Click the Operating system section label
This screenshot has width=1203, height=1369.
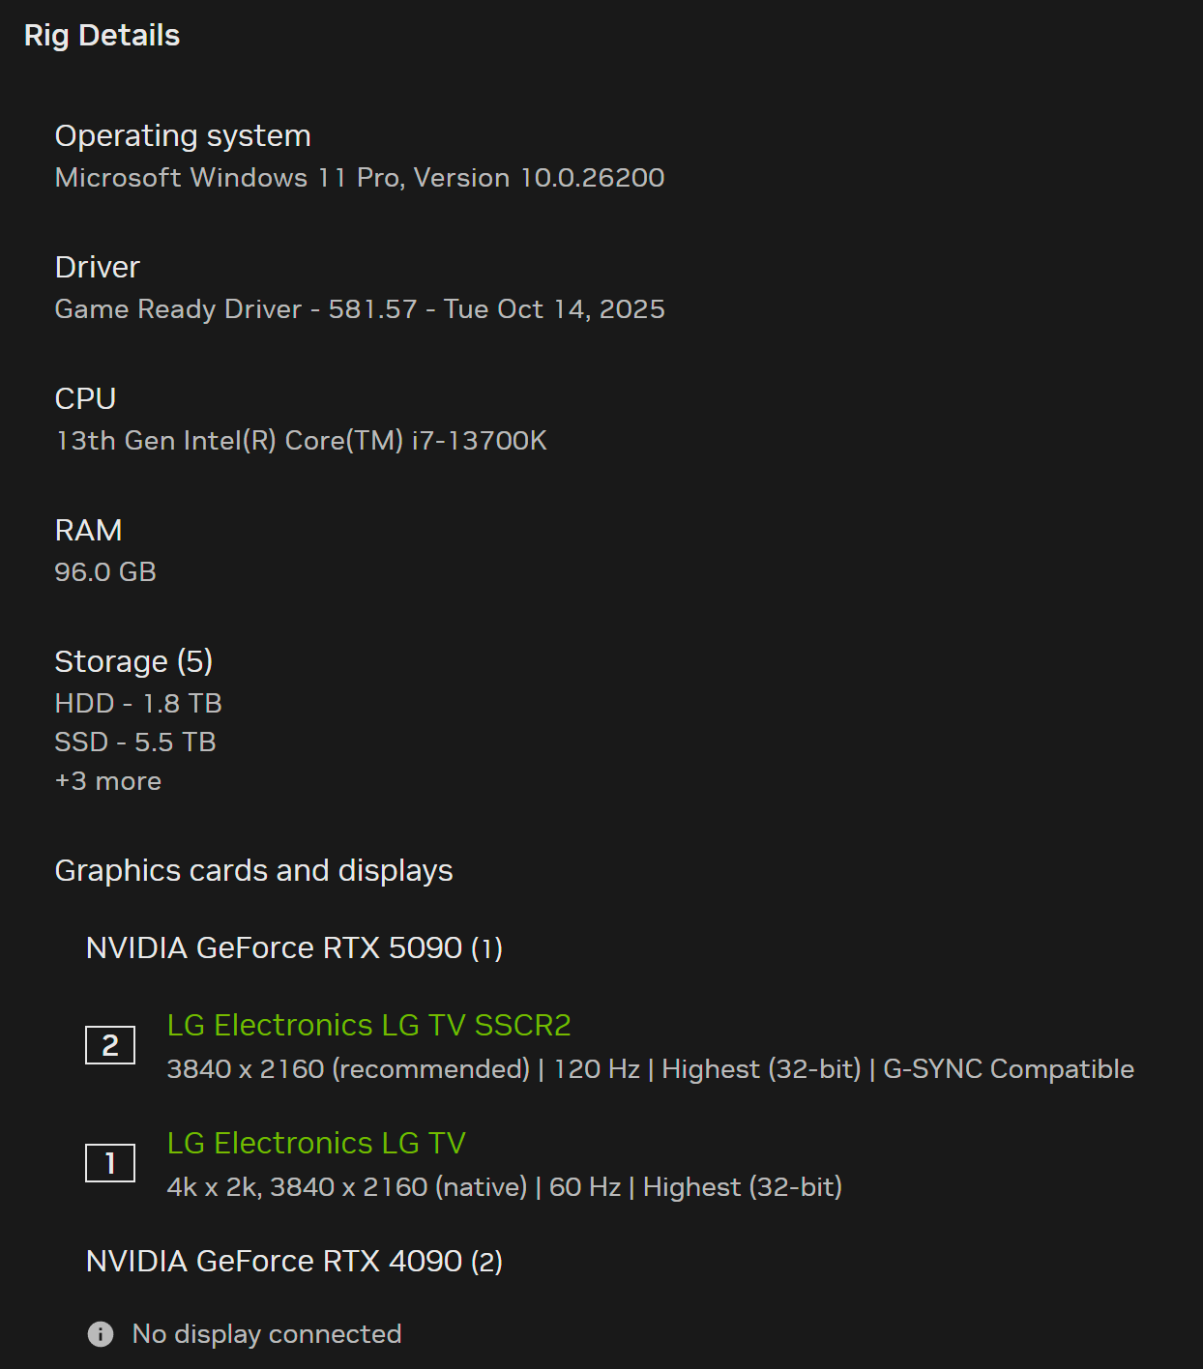(183, 135)
